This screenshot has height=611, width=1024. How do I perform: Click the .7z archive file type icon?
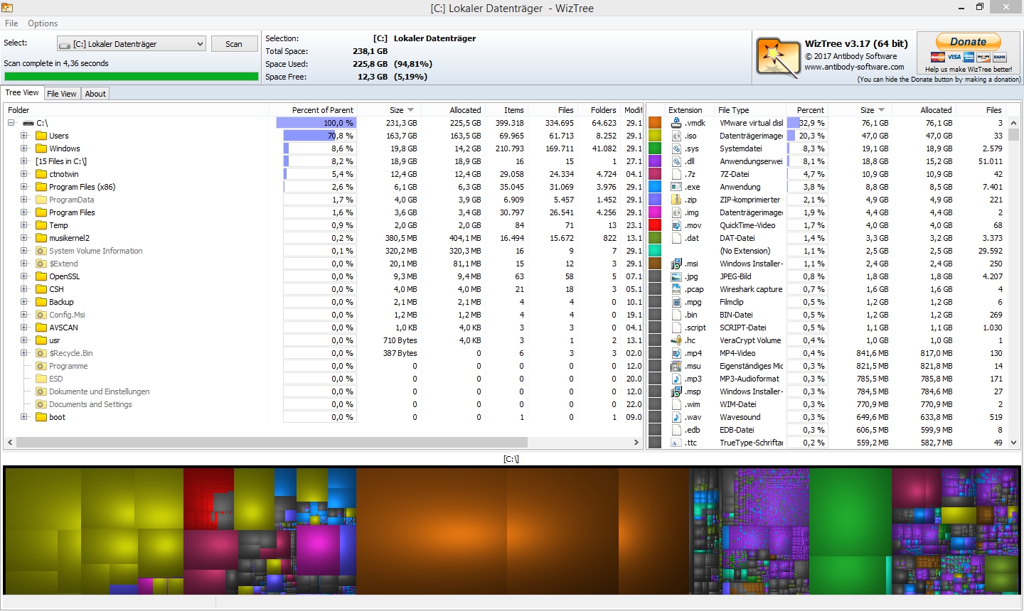[x=676, y=174]
